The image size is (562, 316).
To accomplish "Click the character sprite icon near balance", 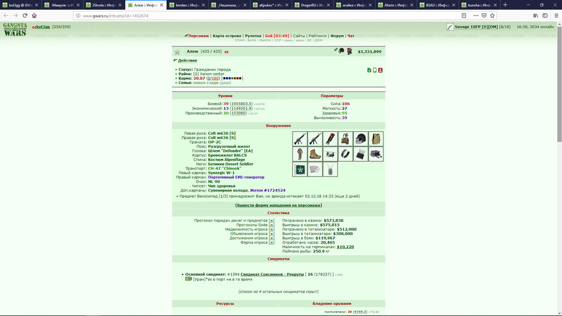I will coord(349,51).
